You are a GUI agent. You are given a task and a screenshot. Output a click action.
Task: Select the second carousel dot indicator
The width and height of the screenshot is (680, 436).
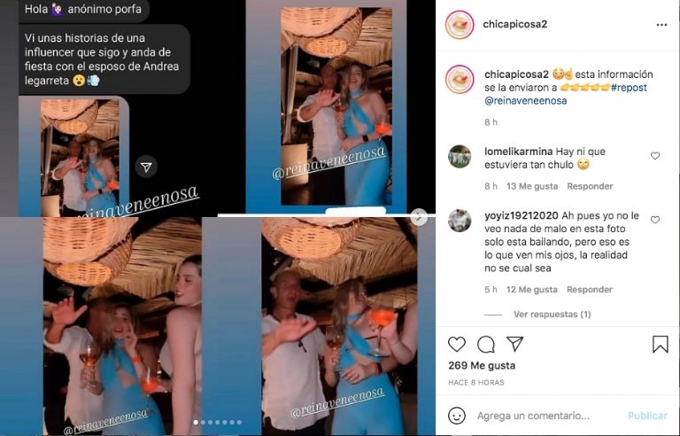coord(203,422)
